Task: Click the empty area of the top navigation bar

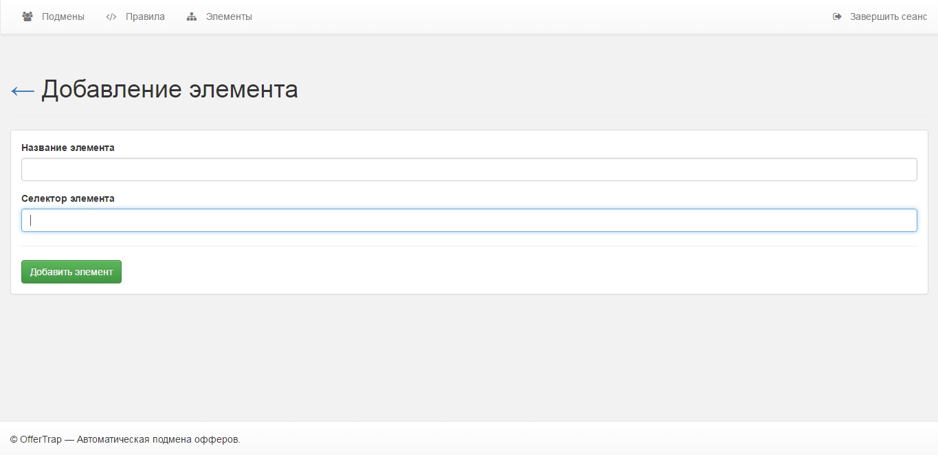Action: coord(536,16)
